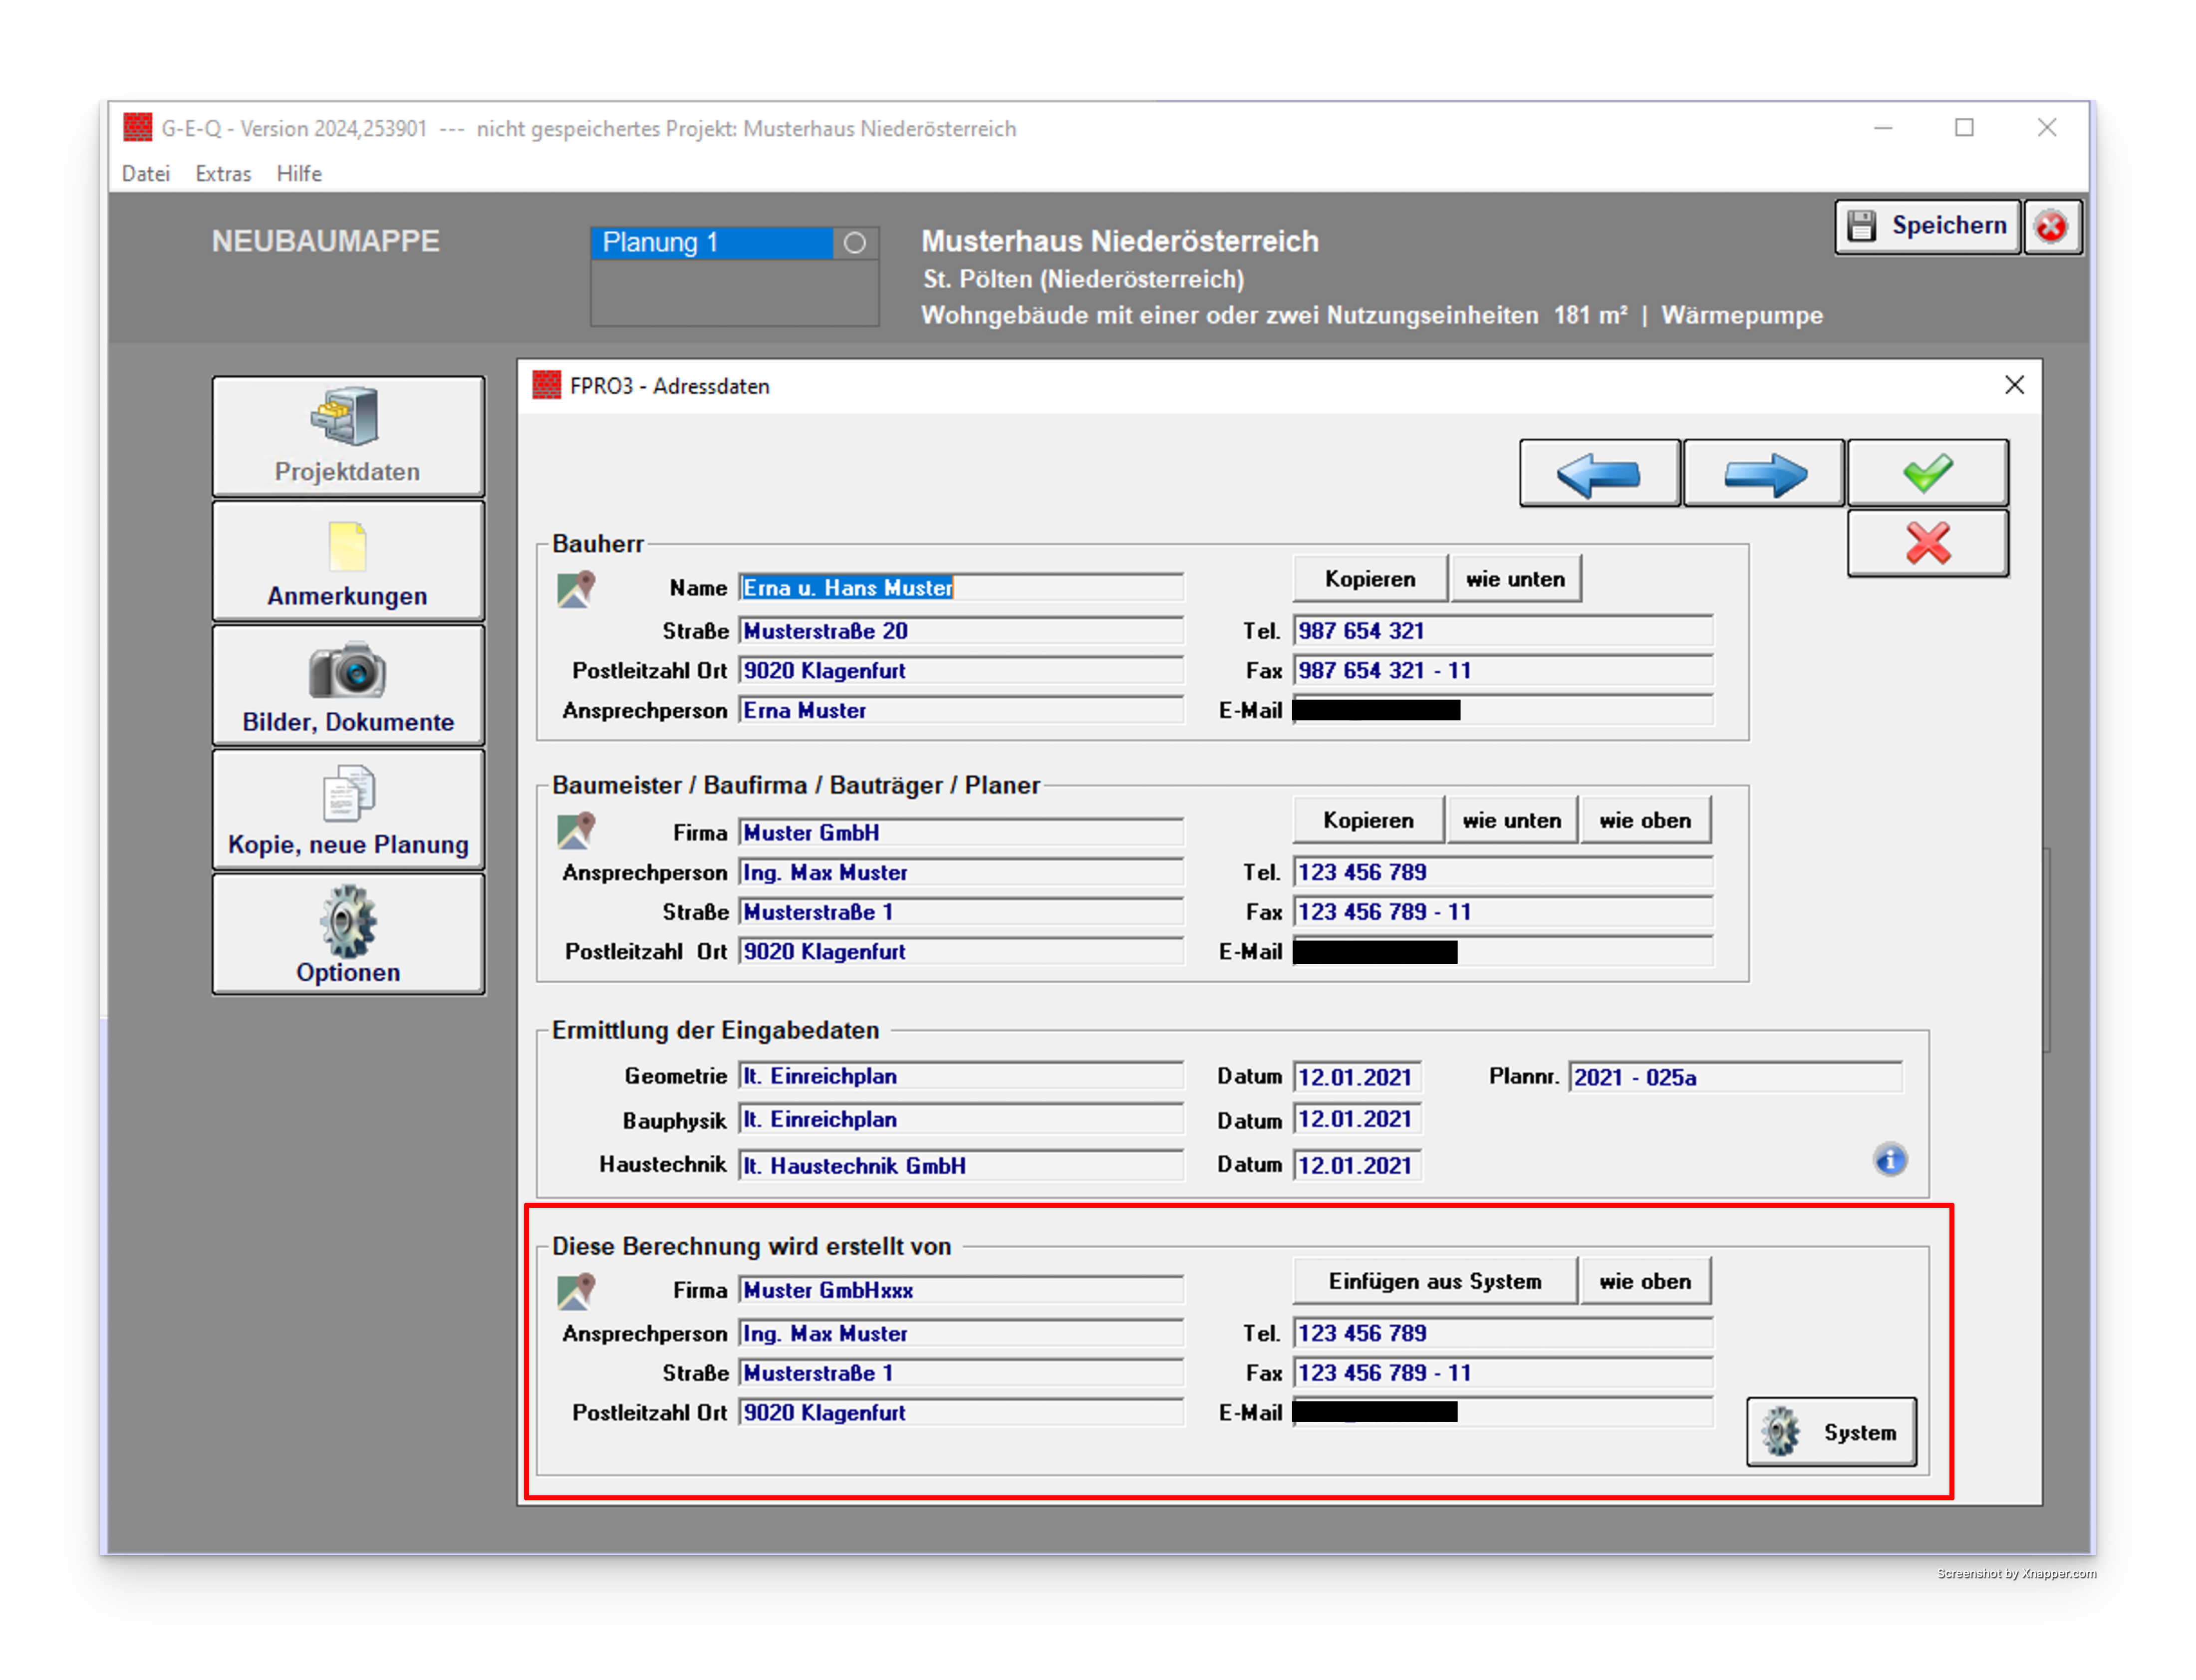The width and height of the screenshot is (2196, 1680).
Task: Open System settings gear button
Action: click(x=1831, y=1432)
